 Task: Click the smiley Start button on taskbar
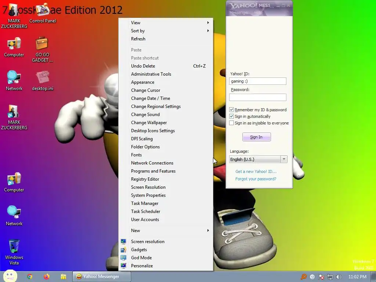[10, 276]
